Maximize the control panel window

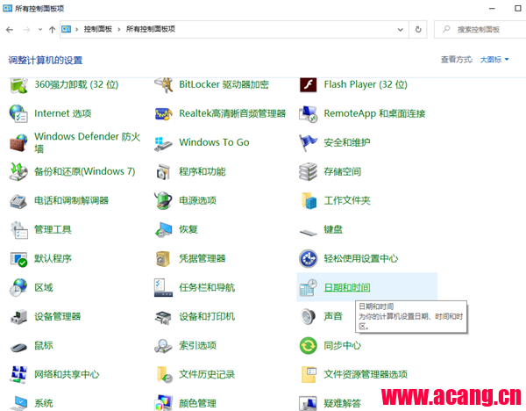[x=517, y=8]
